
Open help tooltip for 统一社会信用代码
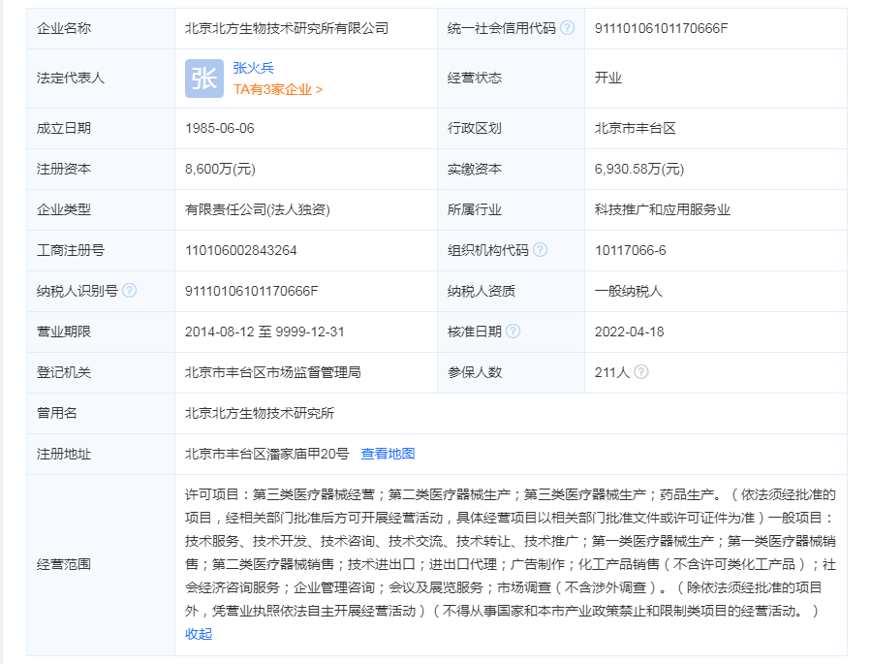point(566,29)
